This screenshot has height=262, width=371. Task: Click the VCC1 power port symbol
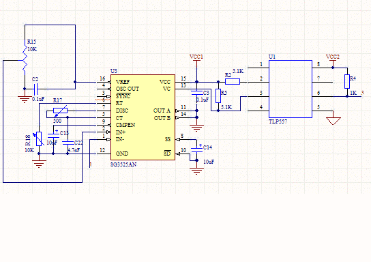196,59
